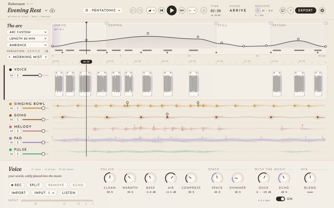Click the Split button
The height and width of the screenshot is (208, 334).
click(x=35, y=185)
